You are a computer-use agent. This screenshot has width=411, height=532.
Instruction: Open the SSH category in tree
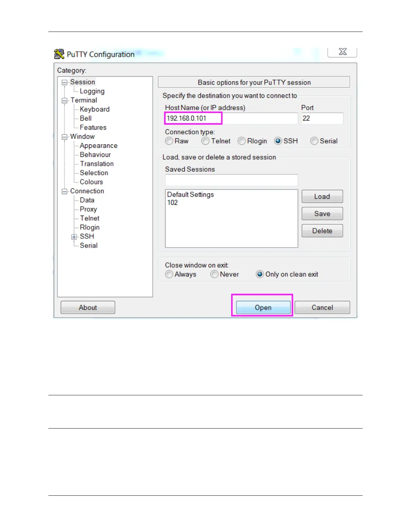coord(87,236)
